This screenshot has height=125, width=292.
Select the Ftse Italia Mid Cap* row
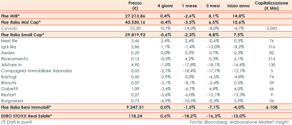pyautogui.click(x=21, y=22)
